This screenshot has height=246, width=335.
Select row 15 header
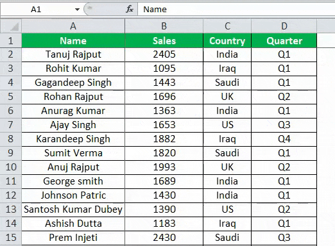coord(11,238)
